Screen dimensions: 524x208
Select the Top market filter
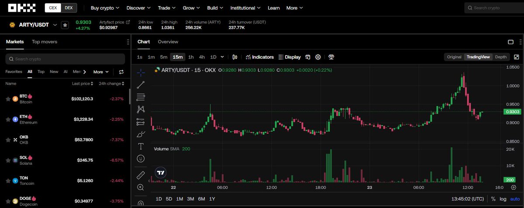pyautogui.click(x=41, y=72)
